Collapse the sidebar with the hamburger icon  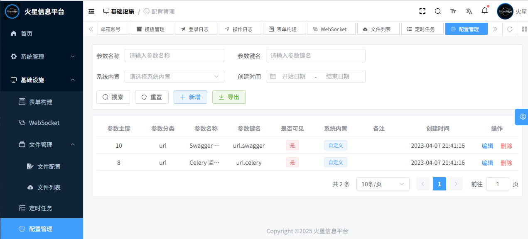click(91, 12)
